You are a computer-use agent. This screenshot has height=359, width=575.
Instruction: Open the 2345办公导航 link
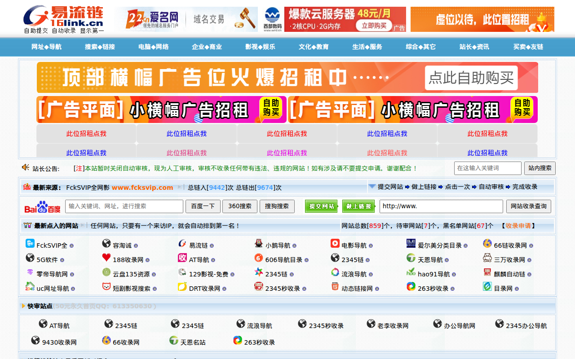pyautogui.click(x=526, y=326)
